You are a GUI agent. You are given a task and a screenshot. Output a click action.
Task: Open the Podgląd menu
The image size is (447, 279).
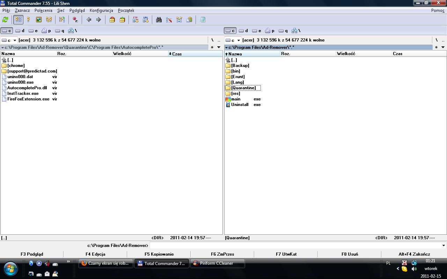coord(77,10)
